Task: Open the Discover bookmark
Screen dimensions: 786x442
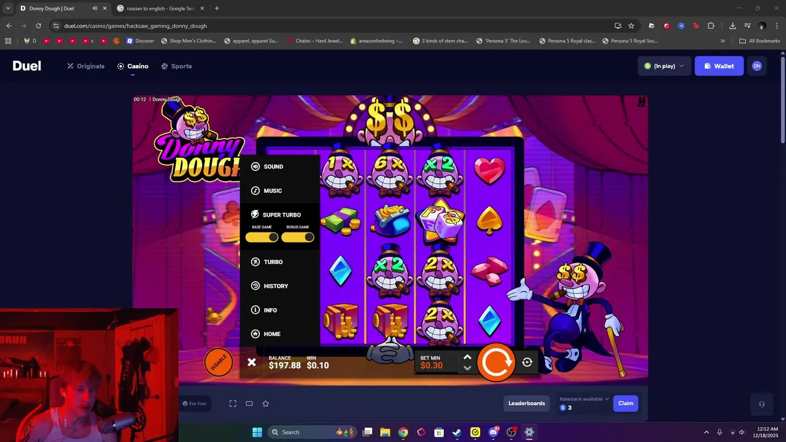Action: tap(140, 41)
